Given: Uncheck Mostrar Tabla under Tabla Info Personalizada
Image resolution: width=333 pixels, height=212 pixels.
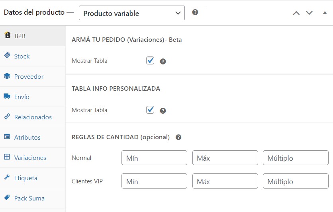Looking at the screenshot, I should pos(150,110).
